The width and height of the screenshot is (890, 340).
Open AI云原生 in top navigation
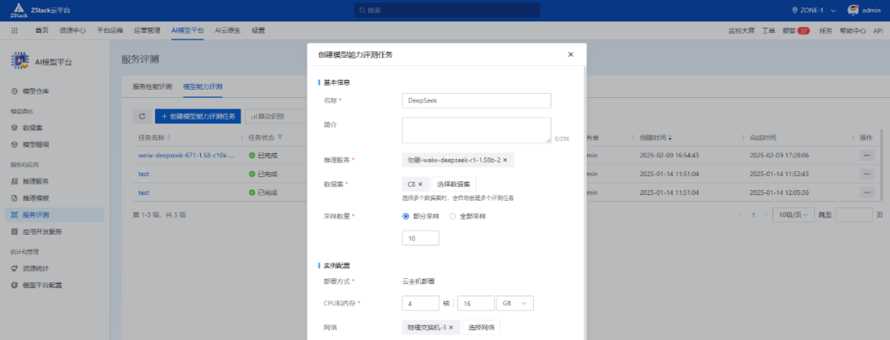point(227,30)
